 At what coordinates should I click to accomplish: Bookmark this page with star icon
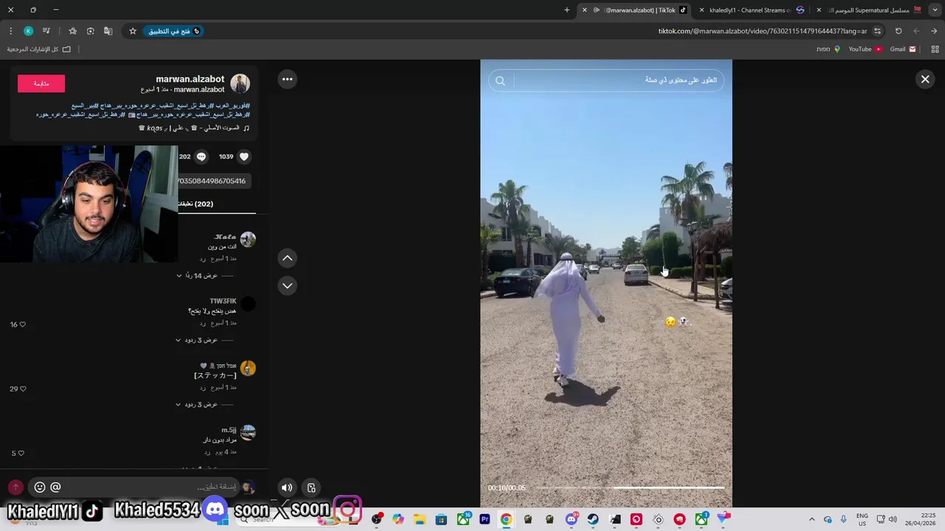click(133, 31)
